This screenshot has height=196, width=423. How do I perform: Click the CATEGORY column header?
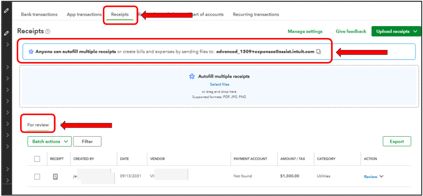pos(326,159)
